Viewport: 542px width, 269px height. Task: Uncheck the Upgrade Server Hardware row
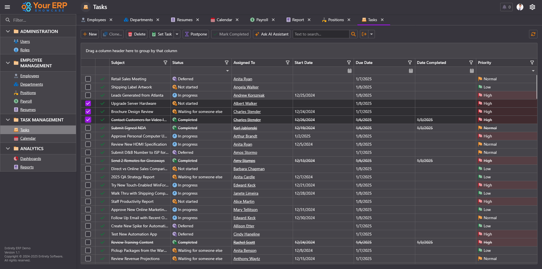point(88,103)
